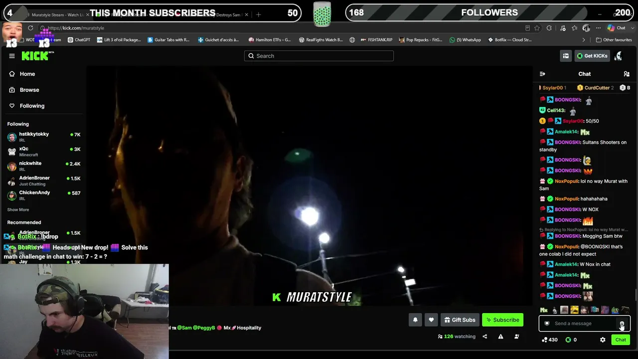The width and height of the screenshot is (638, 359).
Task: Click the icon right of the report triangle
Action: [516, 337]
